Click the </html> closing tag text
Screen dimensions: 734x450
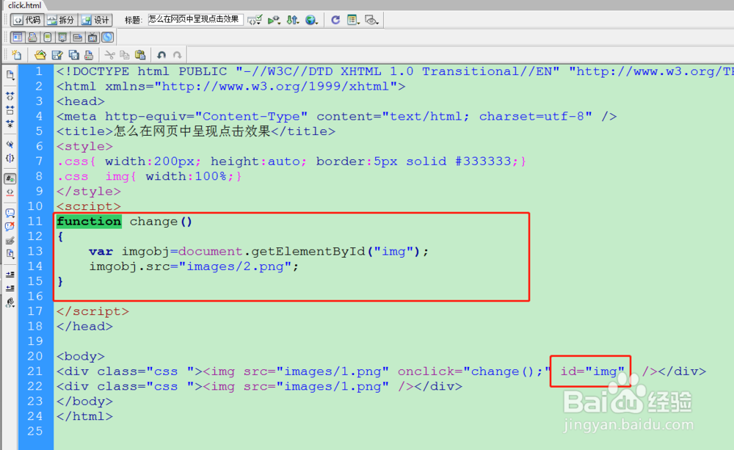[84, 415]
